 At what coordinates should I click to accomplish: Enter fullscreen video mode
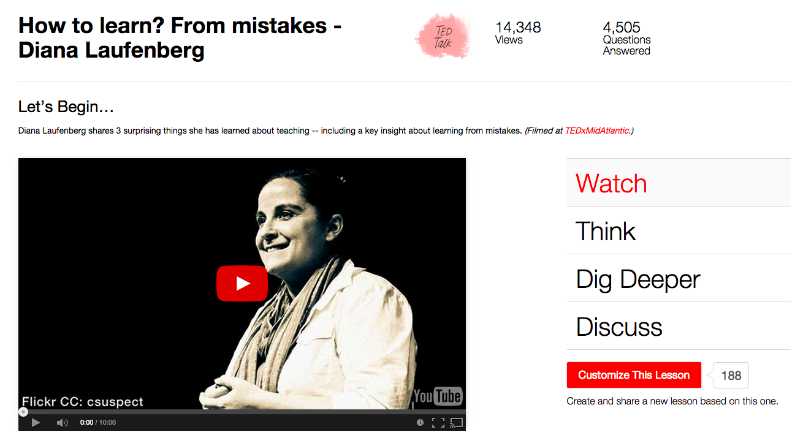[438, 422]
